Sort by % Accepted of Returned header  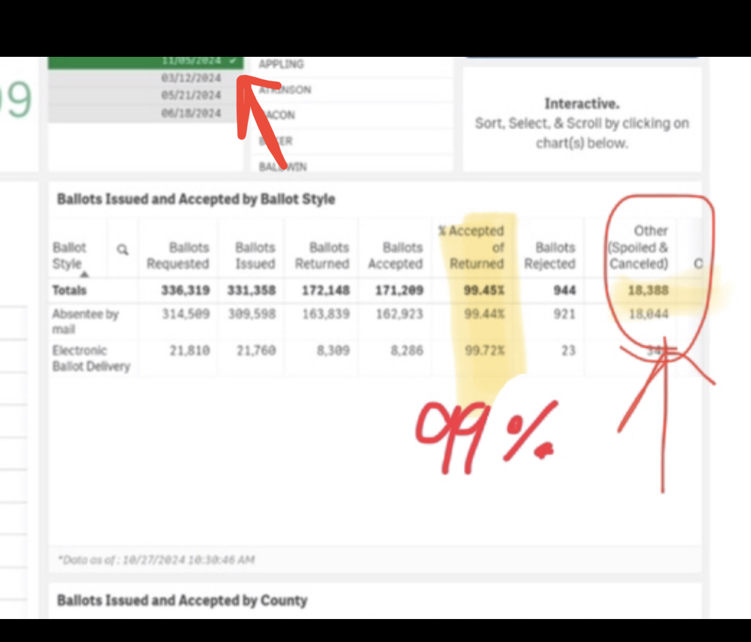(x=472, y=247)
